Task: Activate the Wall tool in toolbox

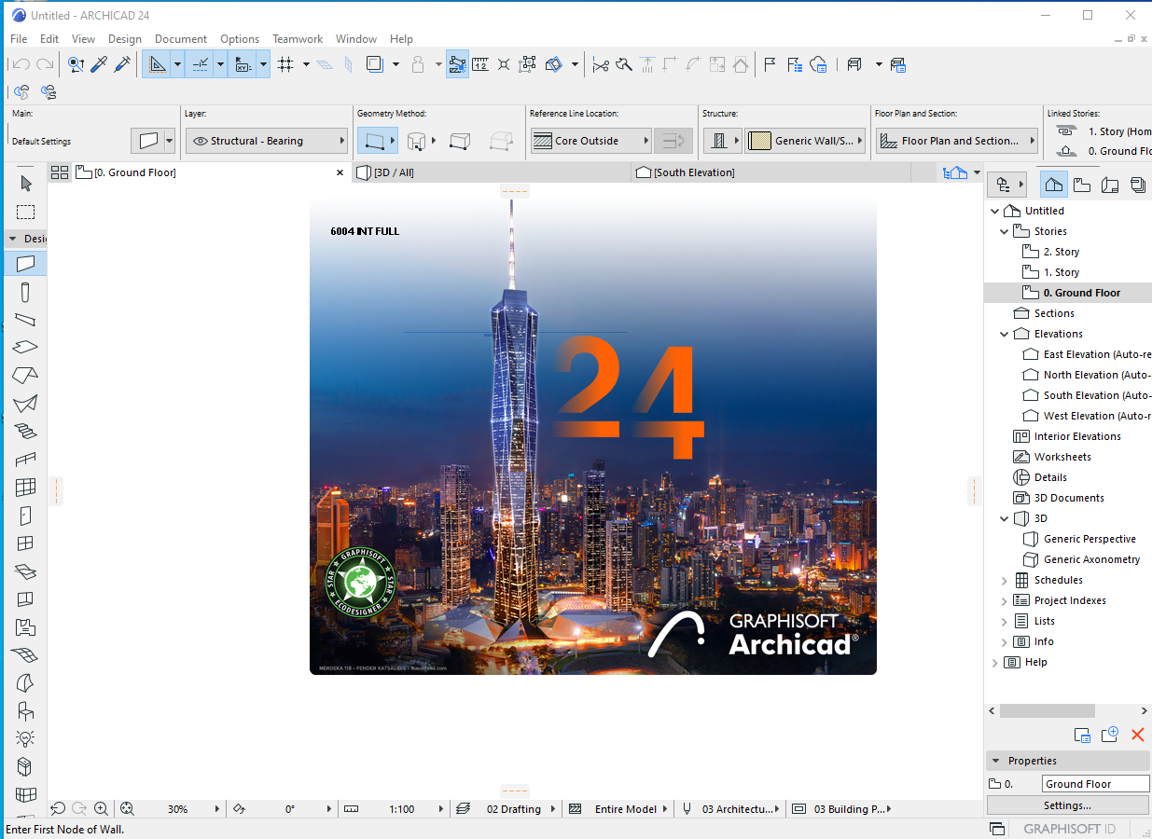Action: (x=25, y=264)
